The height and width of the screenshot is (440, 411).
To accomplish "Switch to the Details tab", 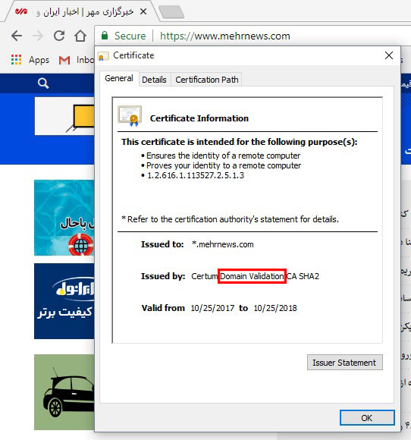I will 154,80.
